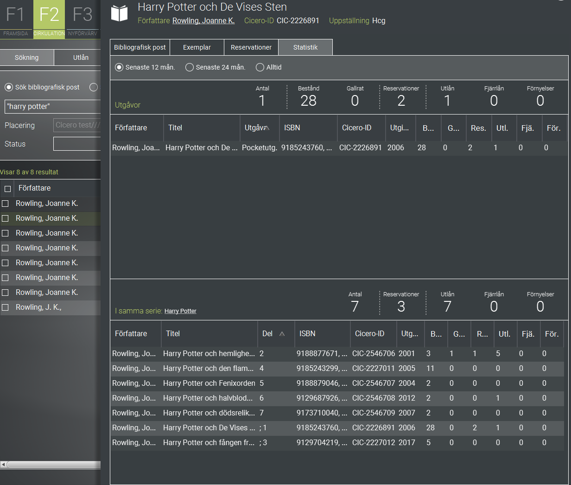Choose the Alltid time period option
The height and width of the screenshot is (485, 571).
[260, 67]
